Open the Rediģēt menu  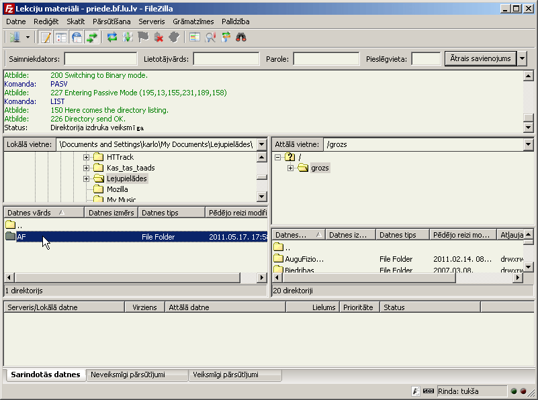coord(46,21)
